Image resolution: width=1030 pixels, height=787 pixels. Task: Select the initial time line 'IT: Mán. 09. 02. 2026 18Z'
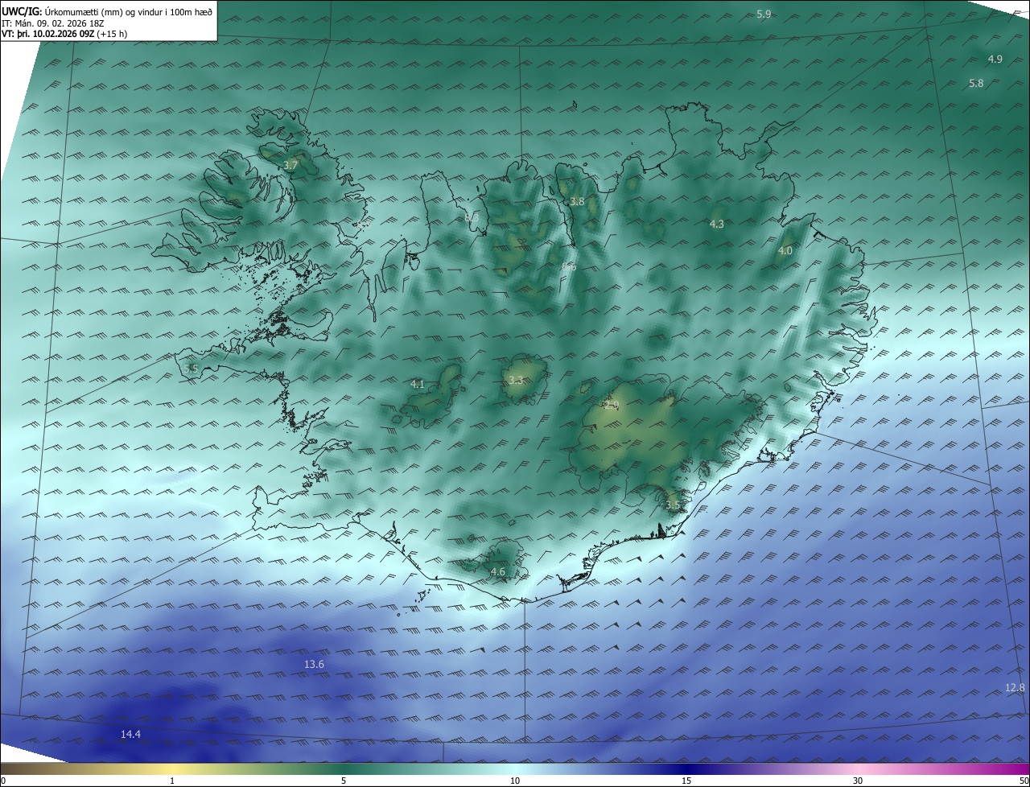pos(52,23)
